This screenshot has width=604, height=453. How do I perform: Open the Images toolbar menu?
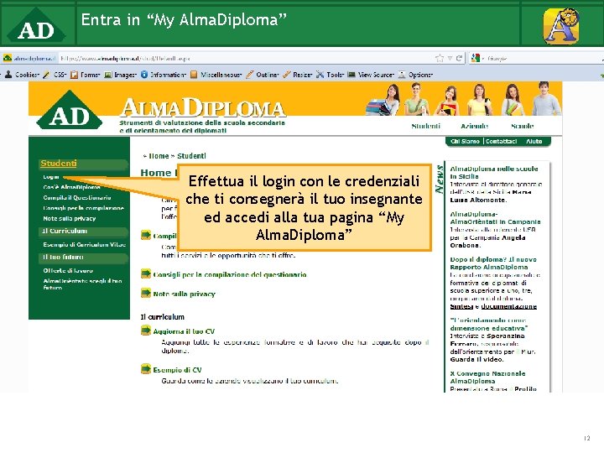[121, 75]
